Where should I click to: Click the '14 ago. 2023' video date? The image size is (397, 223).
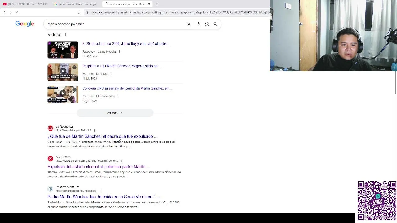[x=91, y=56]
